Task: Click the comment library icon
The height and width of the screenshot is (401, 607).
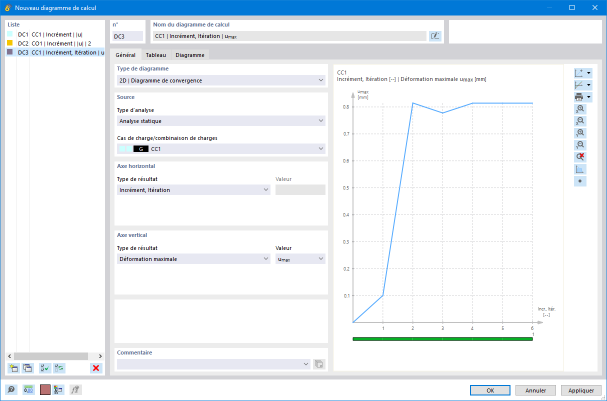Action: pyautogui.click(x=319, y=364)
